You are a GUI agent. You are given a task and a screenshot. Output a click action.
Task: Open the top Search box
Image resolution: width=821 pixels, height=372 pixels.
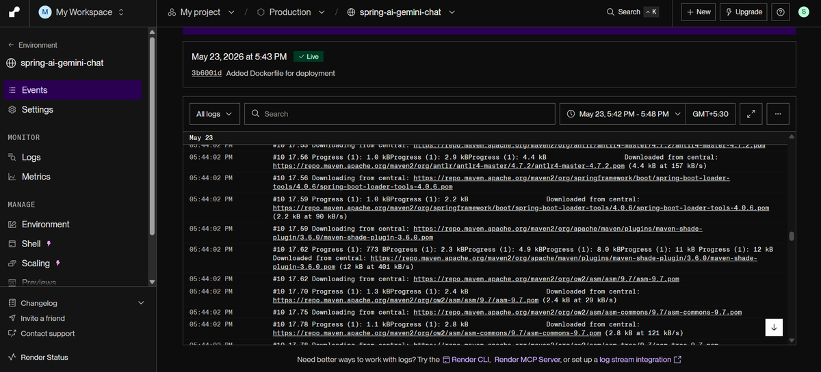click(633, 12)
